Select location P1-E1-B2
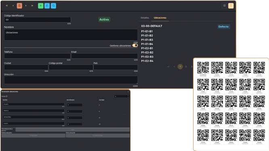 147,35
